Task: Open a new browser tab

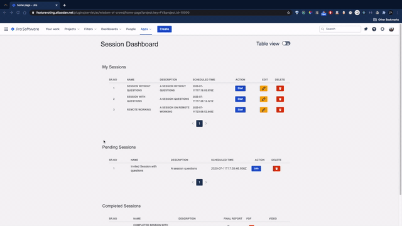Action: click(x=64, y=5)
